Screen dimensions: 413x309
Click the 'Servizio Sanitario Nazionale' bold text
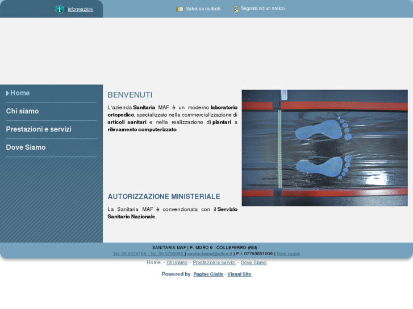click(173, 213)
